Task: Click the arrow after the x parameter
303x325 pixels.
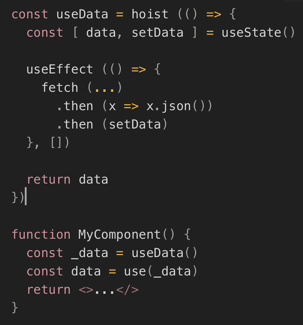Action: point(131,106)
